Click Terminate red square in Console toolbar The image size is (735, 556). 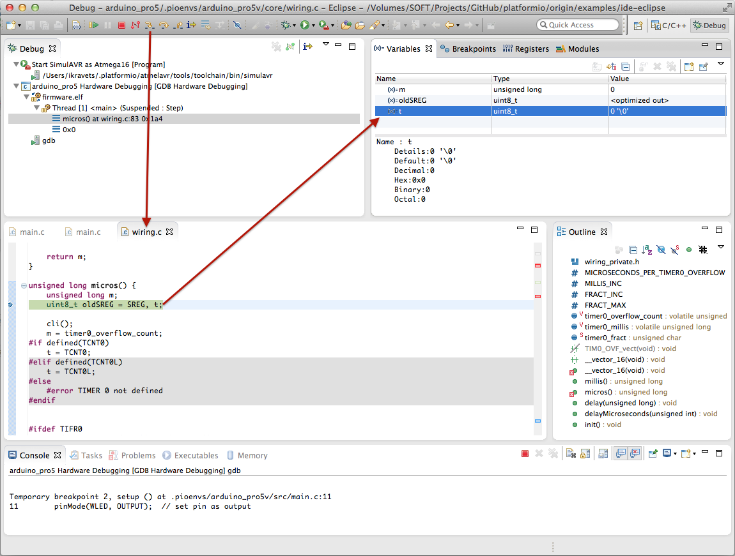[x=525, y=453]
